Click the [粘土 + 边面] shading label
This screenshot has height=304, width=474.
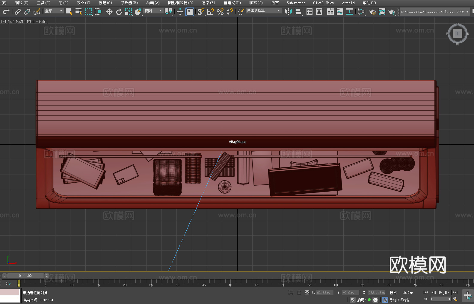(x=37, y=22)
